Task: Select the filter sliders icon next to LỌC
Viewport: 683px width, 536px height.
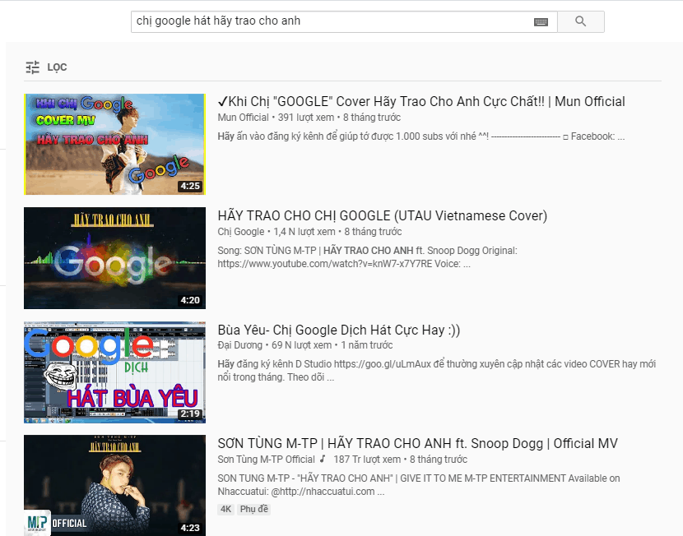Action: [33, 67]
